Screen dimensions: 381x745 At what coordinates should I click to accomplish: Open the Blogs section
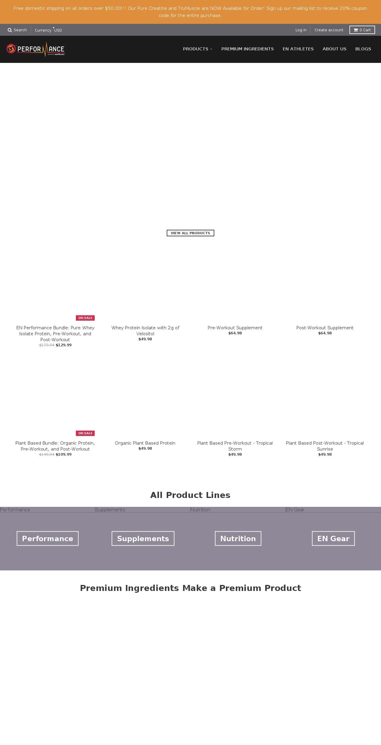coord(363,49)
